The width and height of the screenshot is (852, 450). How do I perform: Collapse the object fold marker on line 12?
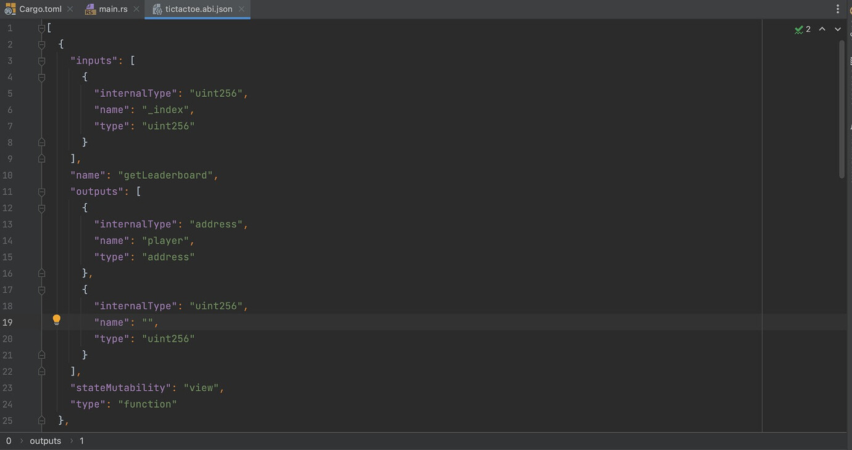click(x=41, y=208)
